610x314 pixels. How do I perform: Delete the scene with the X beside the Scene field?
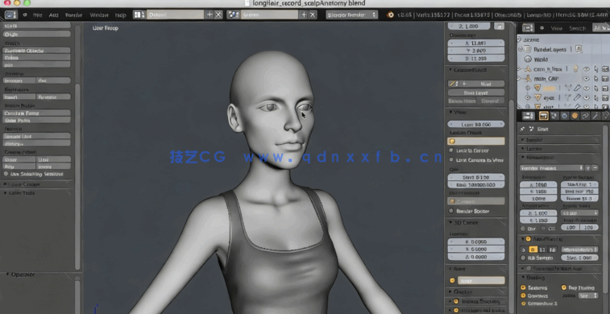(x=313, y=14)
